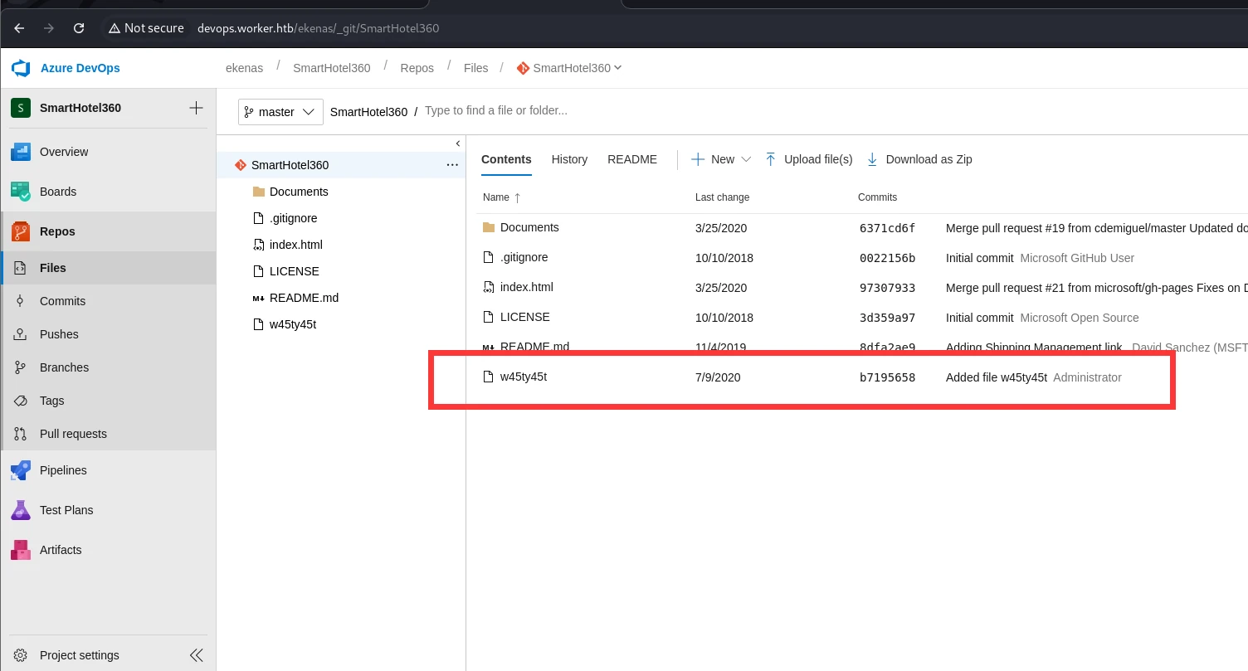The image size is (1248, 671).
Task: Click the Commits column header
Action: [x=877, y=197]
